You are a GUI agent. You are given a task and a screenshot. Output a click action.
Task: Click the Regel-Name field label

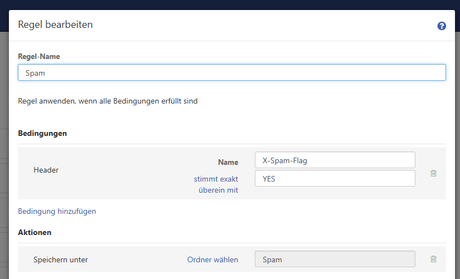(39, 56)
